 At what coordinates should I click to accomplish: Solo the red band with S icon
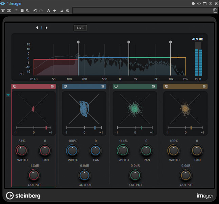(52, 86)
